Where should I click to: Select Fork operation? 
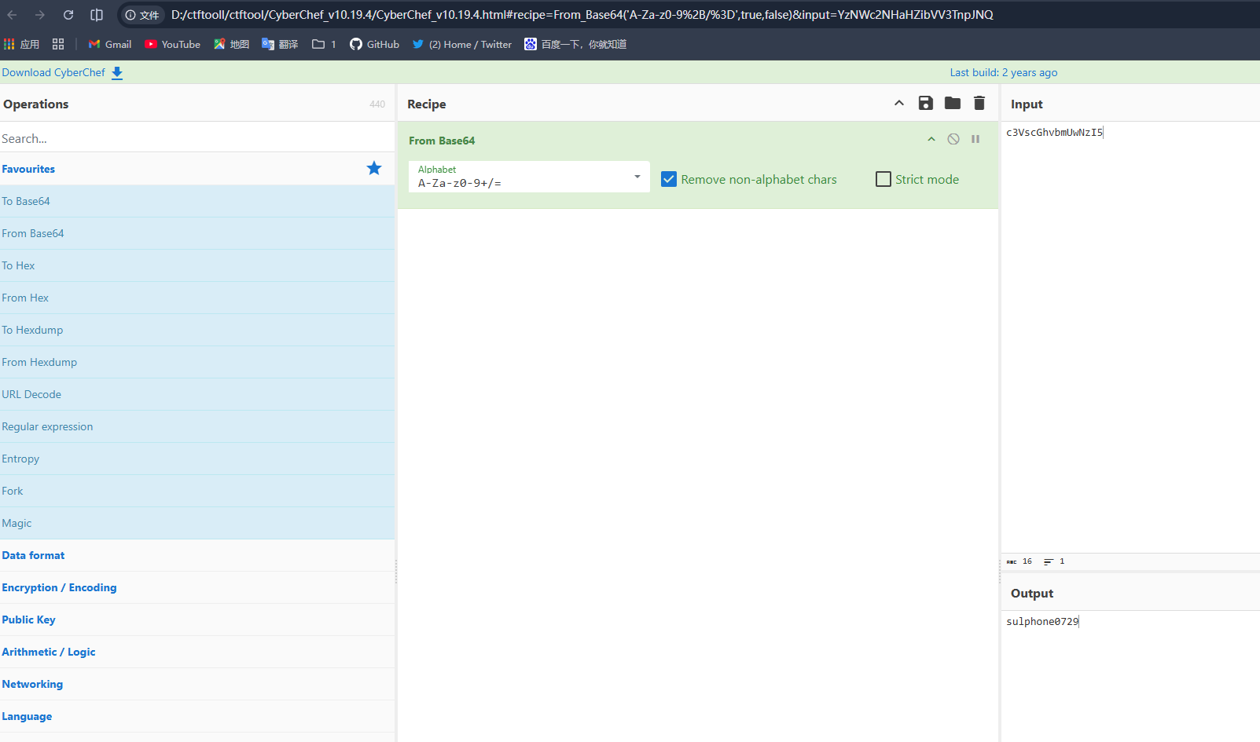[197, 491]
